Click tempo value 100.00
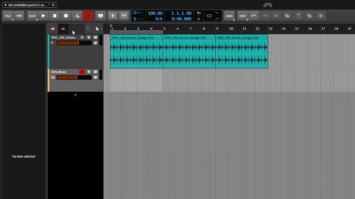Screen dimensions: 355x199 (x=155, y=13)
